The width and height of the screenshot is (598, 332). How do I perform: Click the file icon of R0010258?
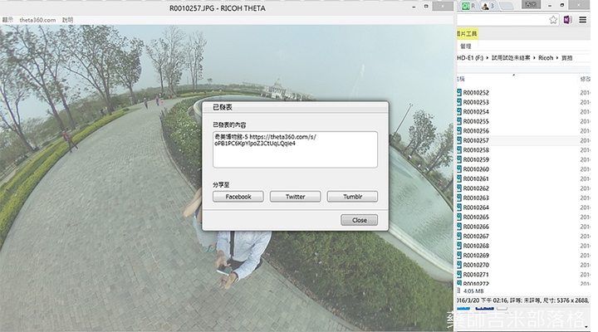click(x=459, y=149)
